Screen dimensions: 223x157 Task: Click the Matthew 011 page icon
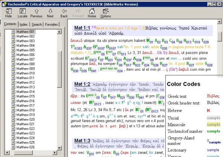[13, 78]
